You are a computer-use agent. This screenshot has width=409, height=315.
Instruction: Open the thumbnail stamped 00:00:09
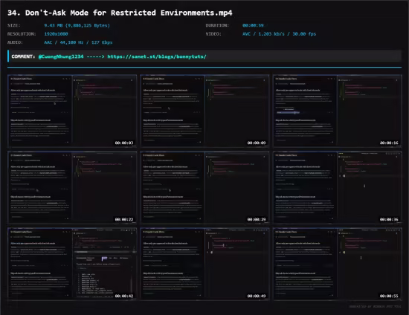click(204, 111)
